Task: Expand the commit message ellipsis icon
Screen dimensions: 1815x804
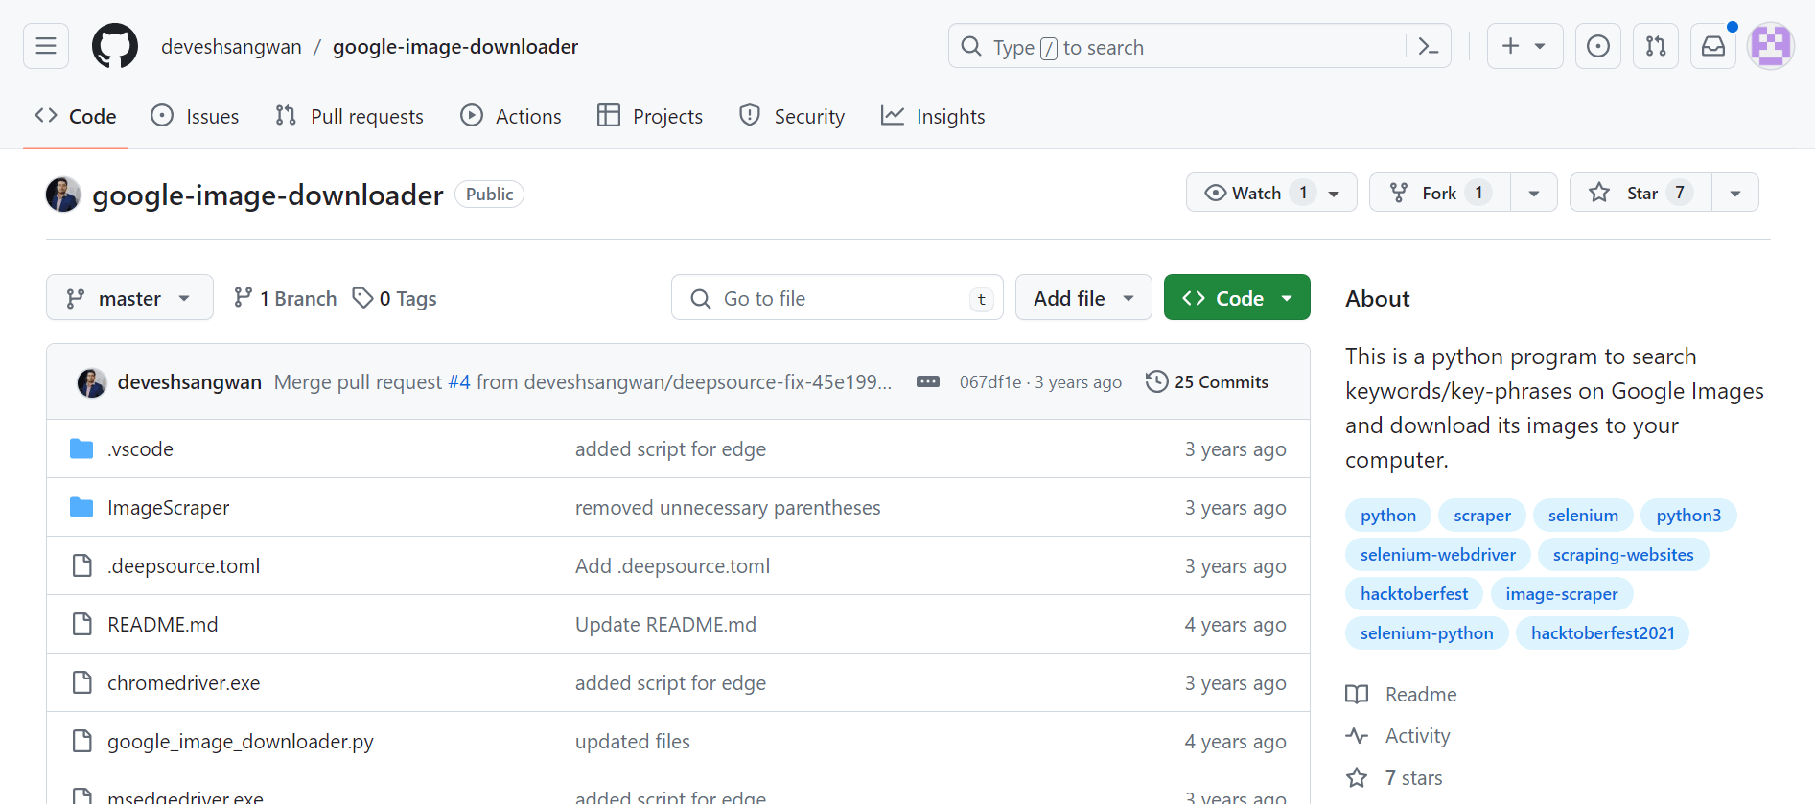Action: 927,381
